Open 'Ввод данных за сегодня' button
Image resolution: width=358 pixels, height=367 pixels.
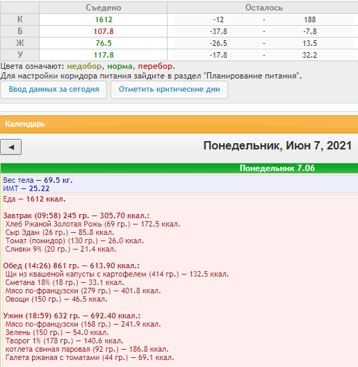tap(54, 90)
